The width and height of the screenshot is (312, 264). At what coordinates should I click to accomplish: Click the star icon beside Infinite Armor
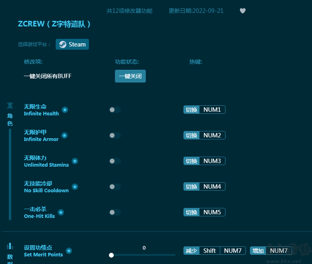[x=64, y=135]
